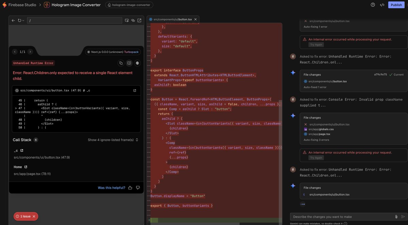408x225 pixels.
Task: Send the chat message arrow
Action: pos(403,217)
